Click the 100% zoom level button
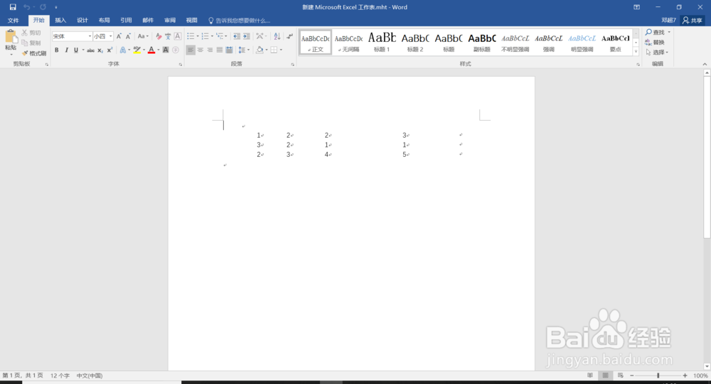The width and height of the screenshot is (711, 384). (700, 375)
